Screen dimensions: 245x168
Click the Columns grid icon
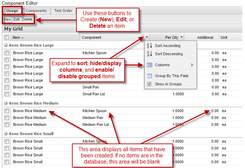[149, 65]
